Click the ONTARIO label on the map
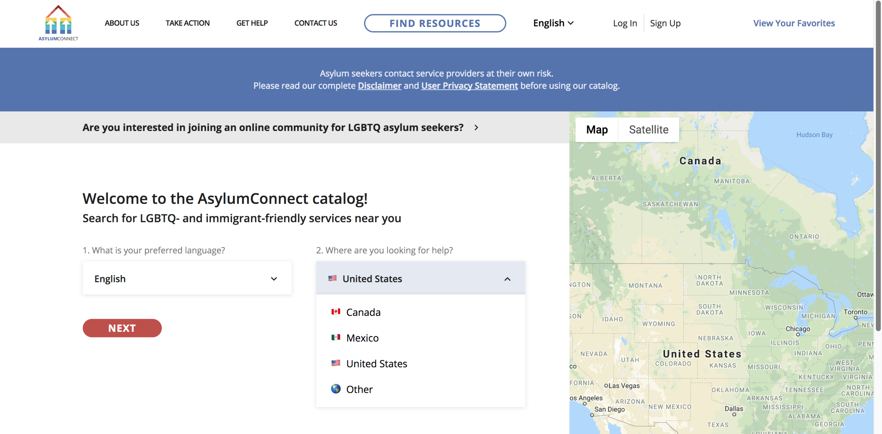This screenshot has height=434, width=882. (x=804, y=237)
